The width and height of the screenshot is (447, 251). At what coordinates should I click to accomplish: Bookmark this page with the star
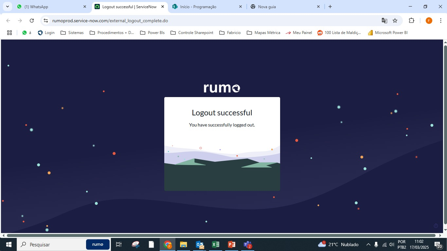tap(395, 21)
